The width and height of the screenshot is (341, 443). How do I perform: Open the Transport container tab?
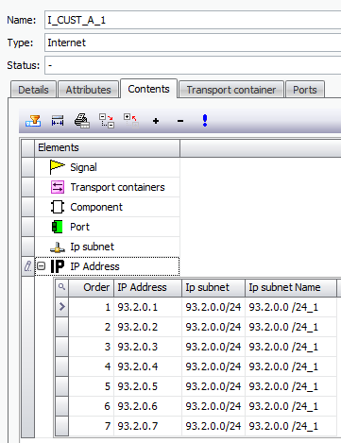[x=231, y=90]
